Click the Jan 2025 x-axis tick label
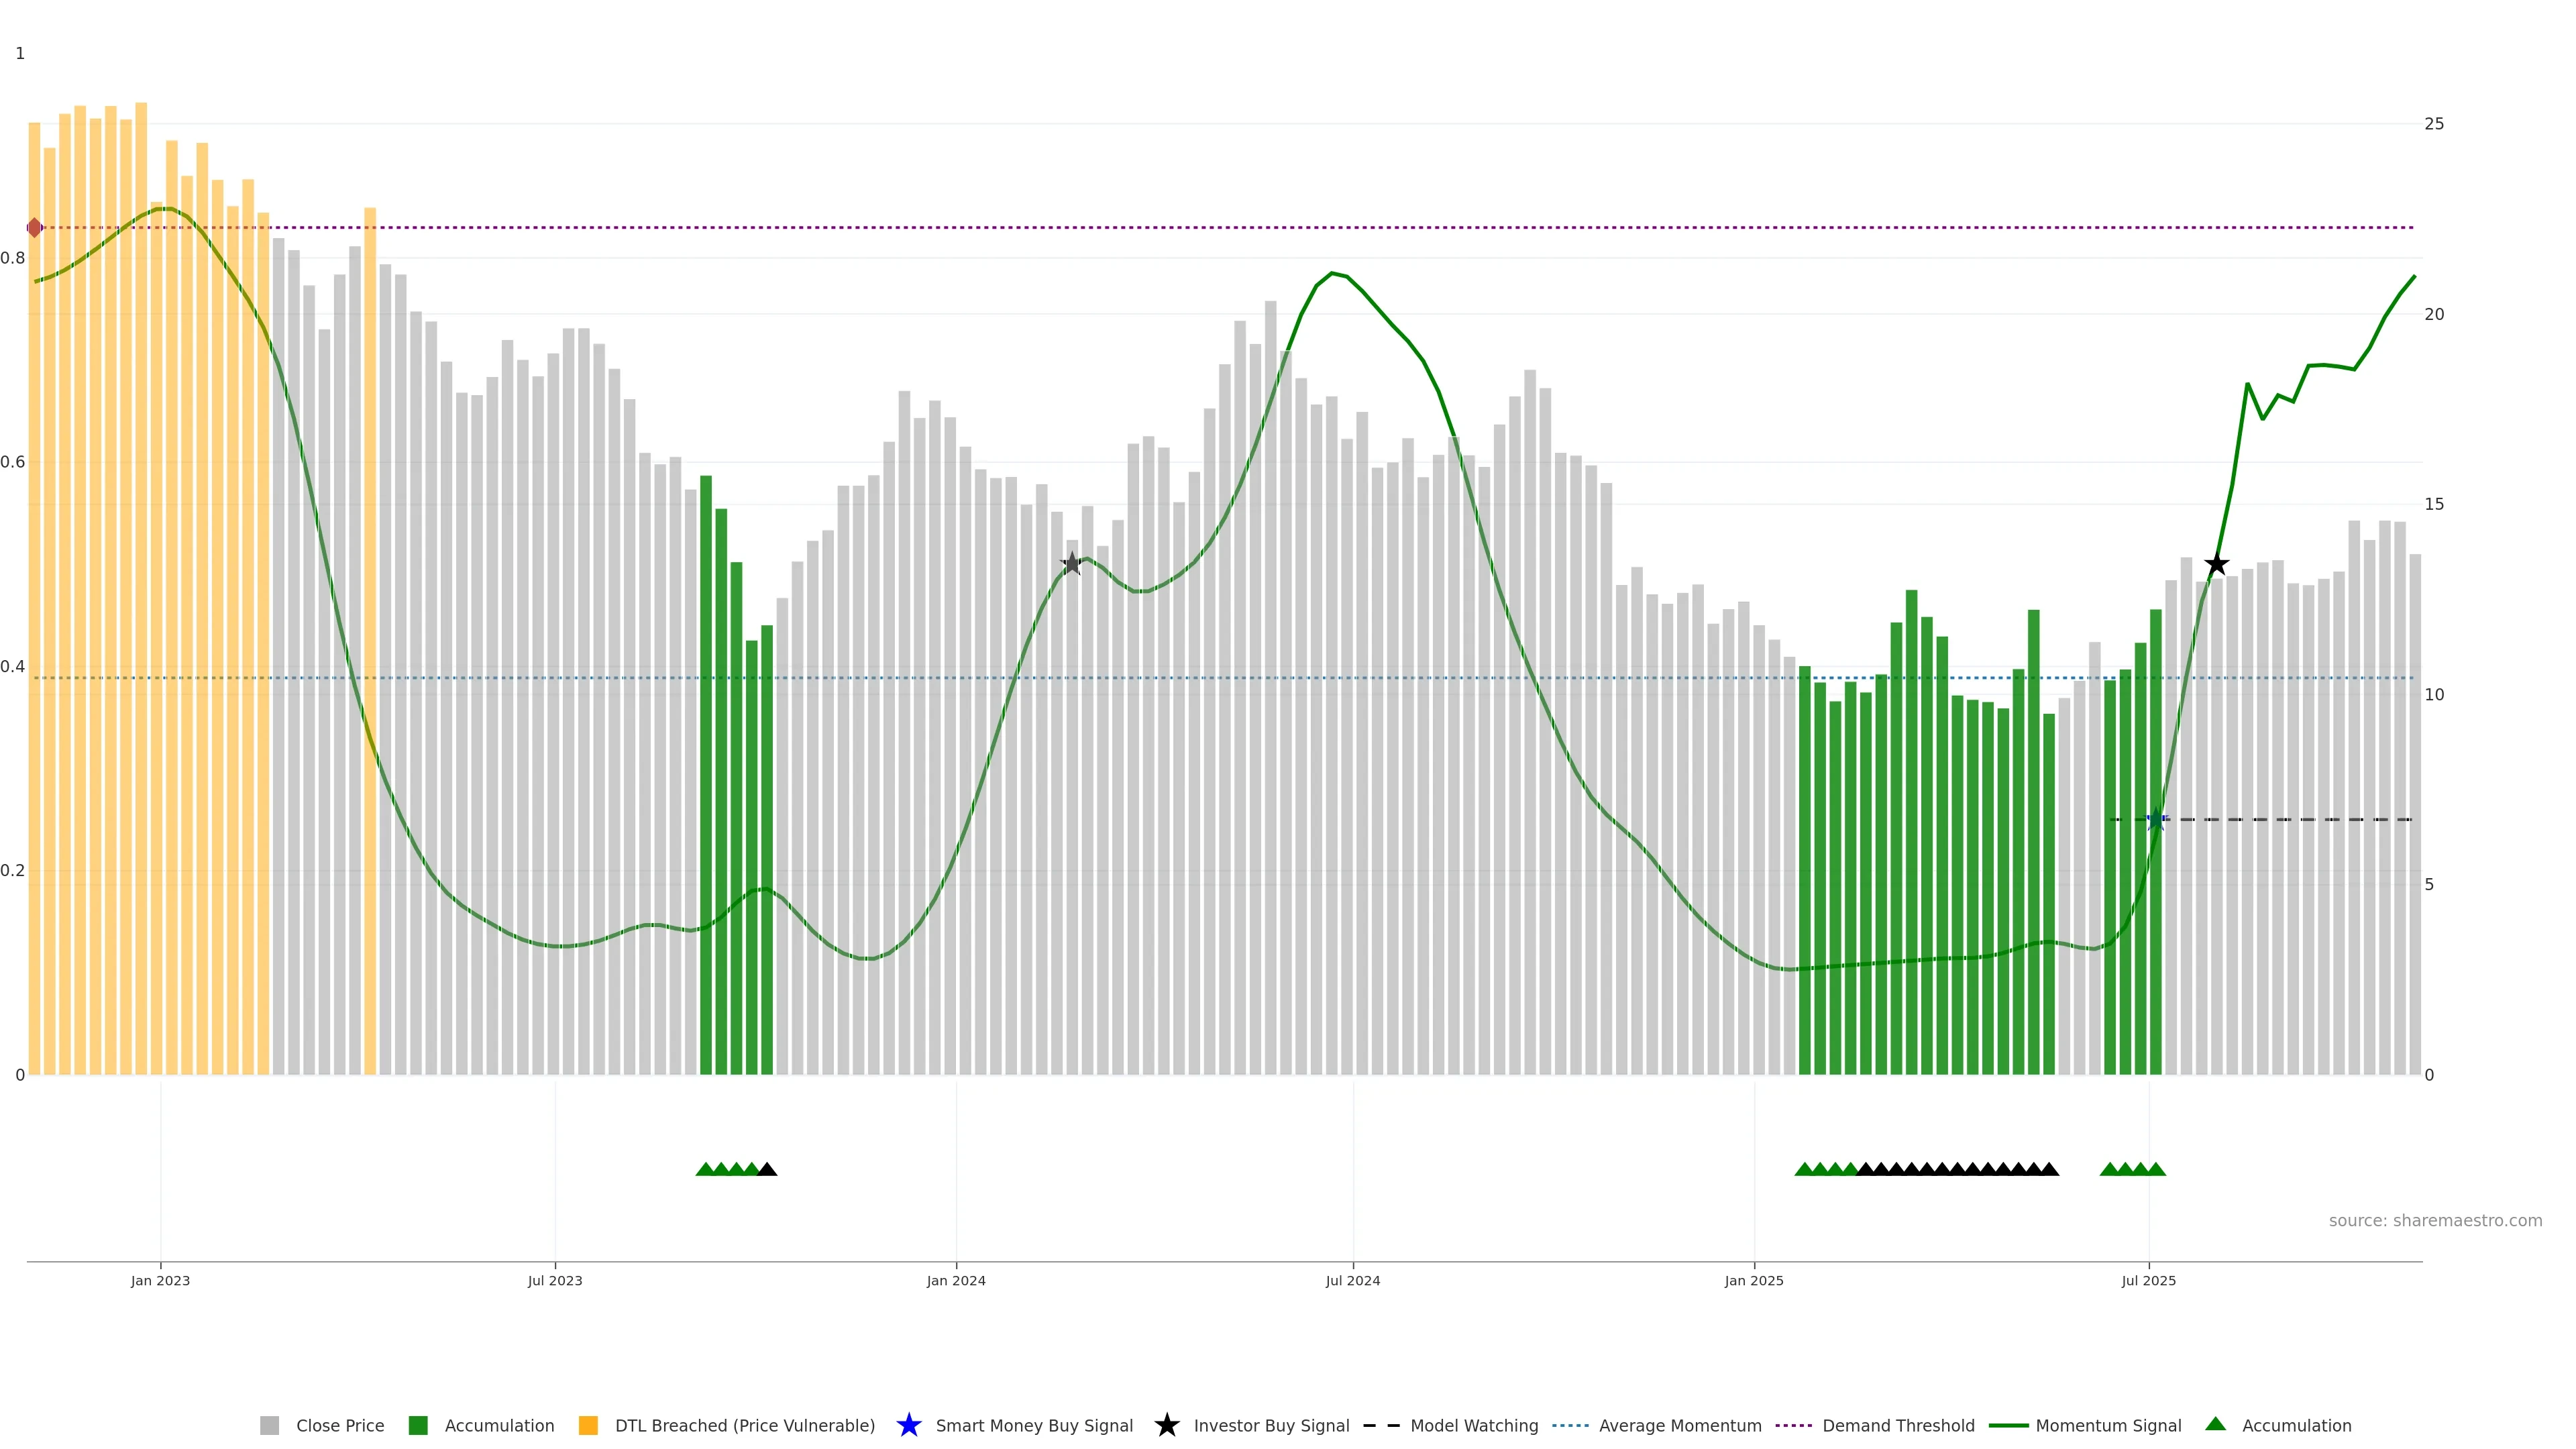 point(1753,1281)
